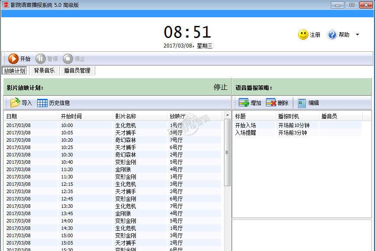The image size is (375, 251).
Task: Select the 10:25 天才捕手 row
Action: click(113, 147)
